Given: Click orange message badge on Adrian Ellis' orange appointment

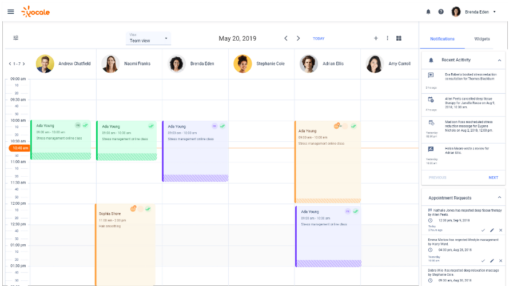Looking at the screenshot, I should click(337, 126).
